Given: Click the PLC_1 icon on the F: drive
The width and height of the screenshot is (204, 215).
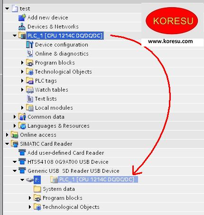Looking at the screenshot, I should 54,180.
